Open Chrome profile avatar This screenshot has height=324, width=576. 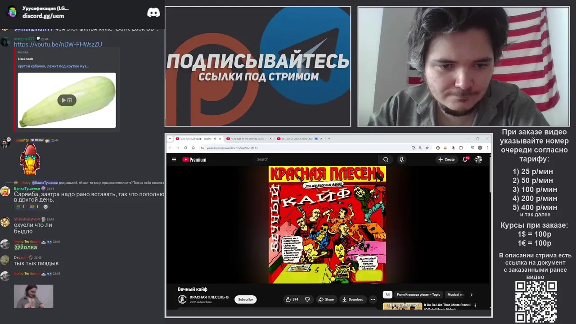point(480,148)
